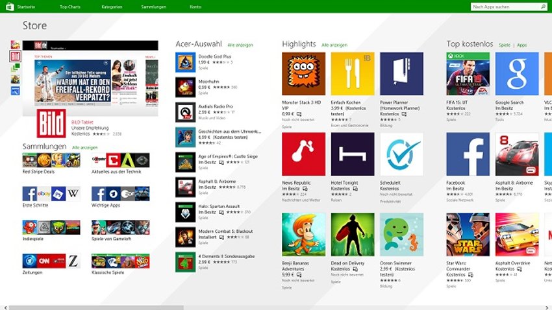Open the Doodle God Plus app icon
This screenshot has width=552, height=310.
(186, 62)
